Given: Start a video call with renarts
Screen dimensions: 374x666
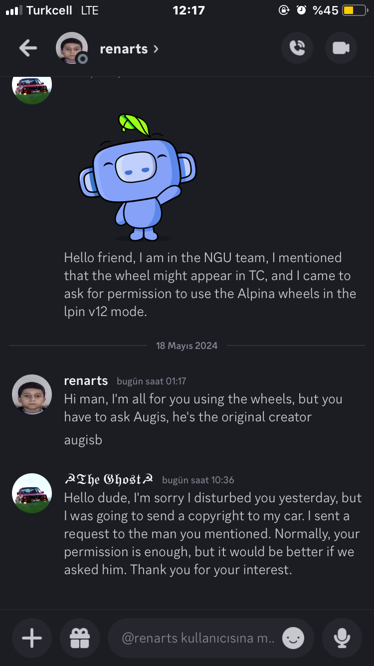Looking at the screenshot, I should pos(341,48).
